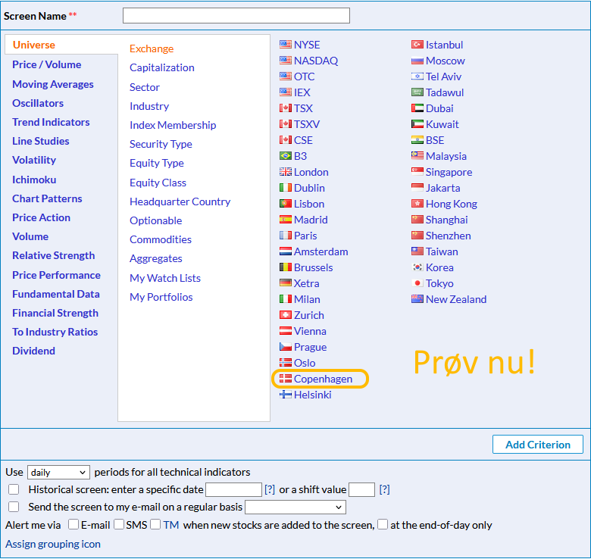
Task: Click the Turkish flag icon beside Istanbul
Action: coord(417,45)
